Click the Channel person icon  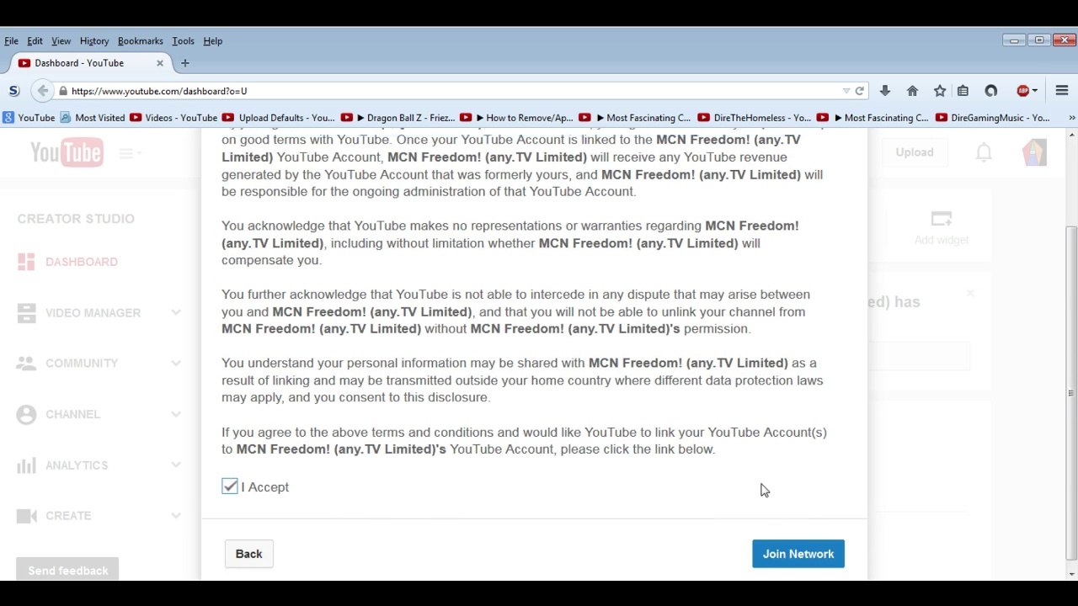pyautogui.click(x=26, y=414)
